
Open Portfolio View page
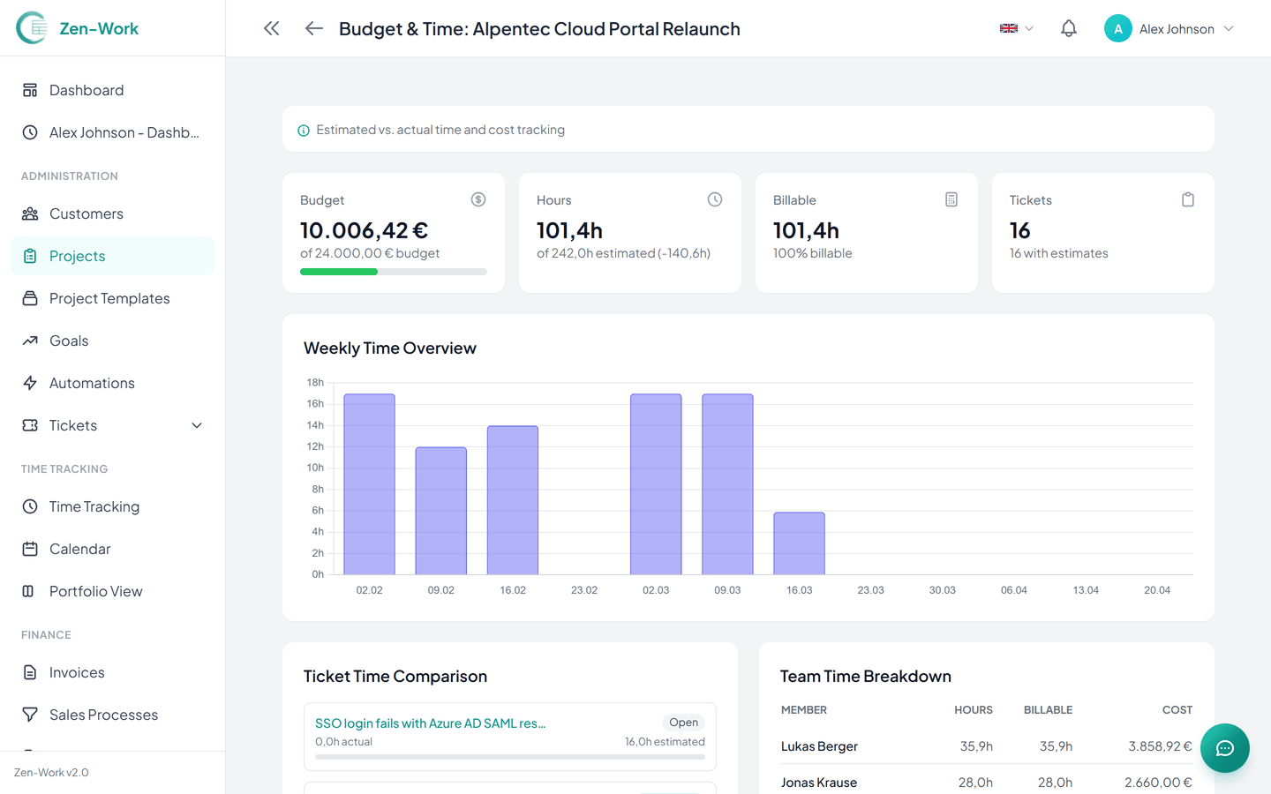coord(112,591)
